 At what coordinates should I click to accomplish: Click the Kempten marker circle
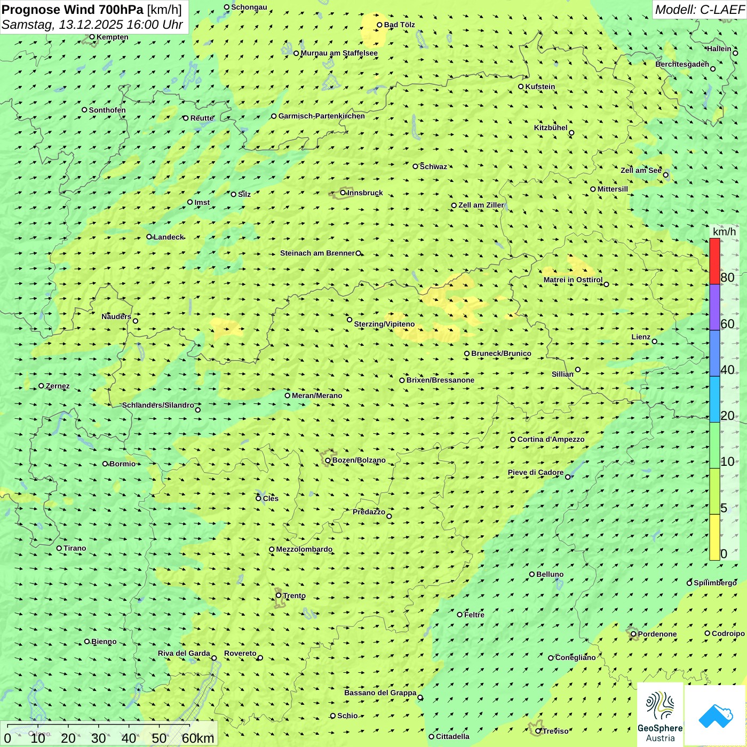92,37
